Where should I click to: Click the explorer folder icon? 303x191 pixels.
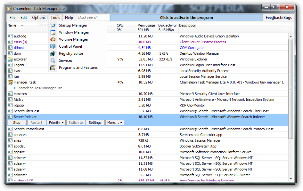(10, 59)
